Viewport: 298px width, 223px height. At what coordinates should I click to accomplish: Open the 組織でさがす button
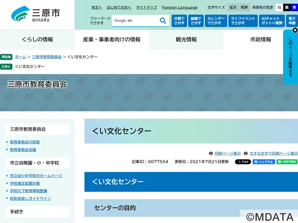(196, 21)
